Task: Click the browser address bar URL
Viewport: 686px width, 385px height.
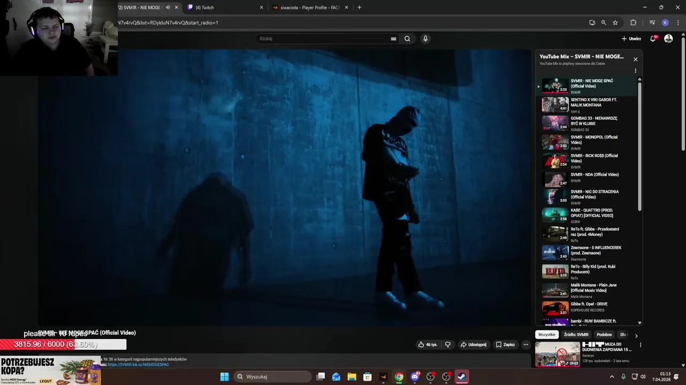Action: (x=168, y=22)
